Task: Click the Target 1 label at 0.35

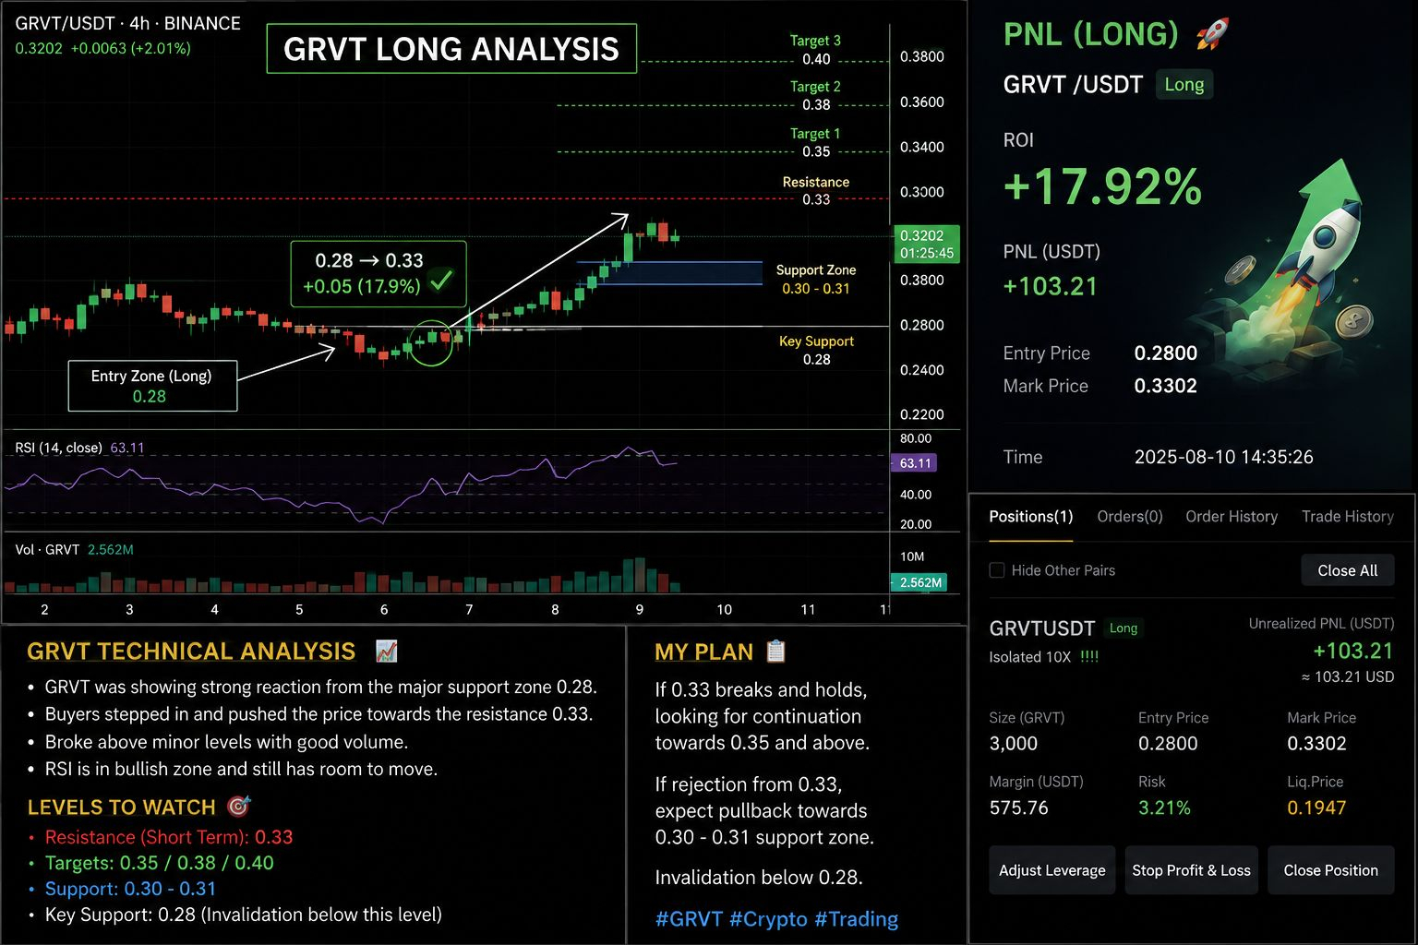Action: 815,143
